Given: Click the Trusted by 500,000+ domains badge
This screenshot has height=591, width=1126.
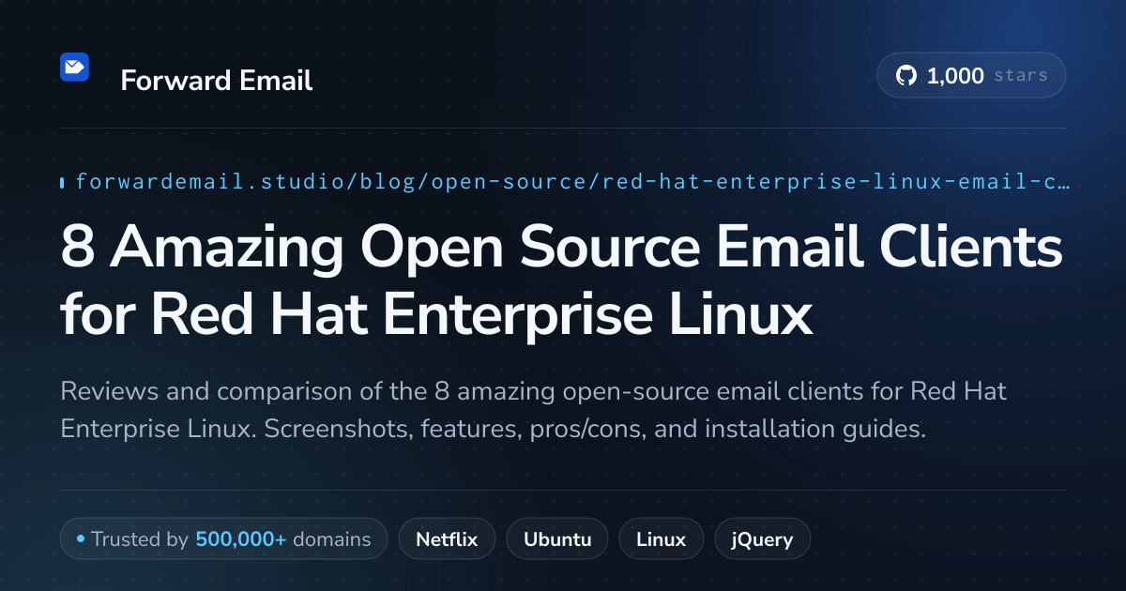Looking at the screenshot, I should pyautogui.click(x=223, y=539).
